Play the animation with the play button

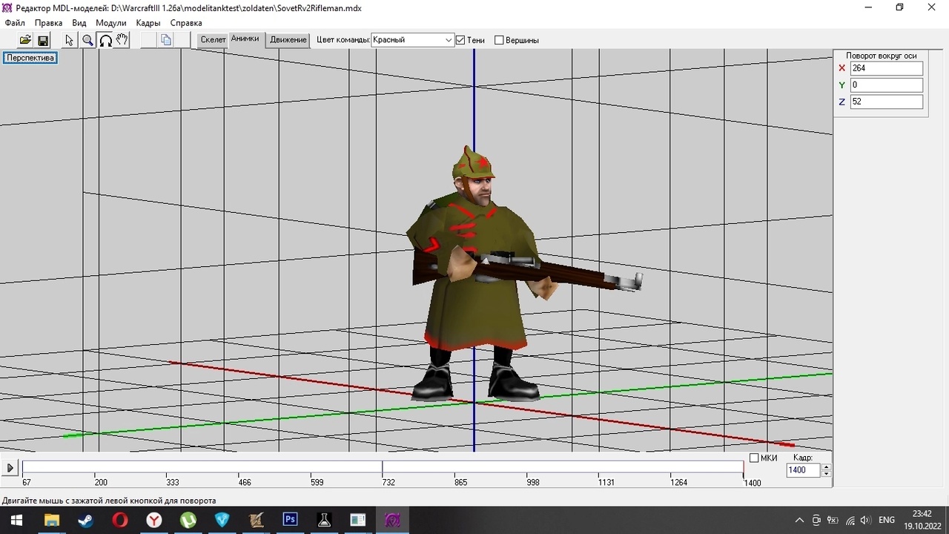click(x=10, y=468)
